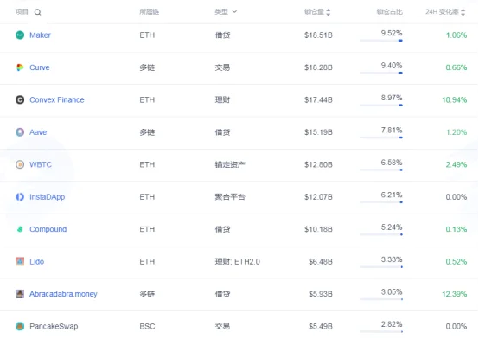Open the Compound project link
The width and height of the screenshot is (479, 339).
48,229
